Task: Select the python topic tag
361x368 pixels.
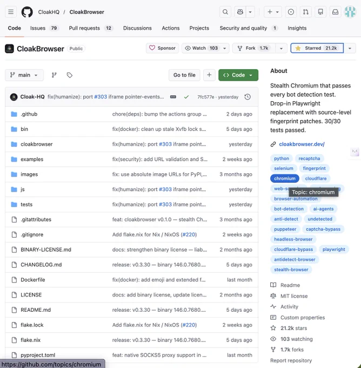Action: pos(282,159)
